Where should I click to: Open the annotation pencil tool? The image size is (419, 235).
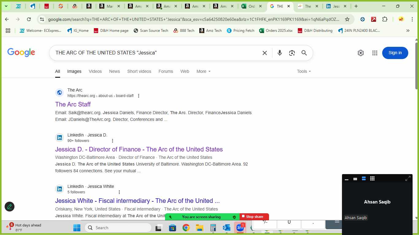point(10,207)
